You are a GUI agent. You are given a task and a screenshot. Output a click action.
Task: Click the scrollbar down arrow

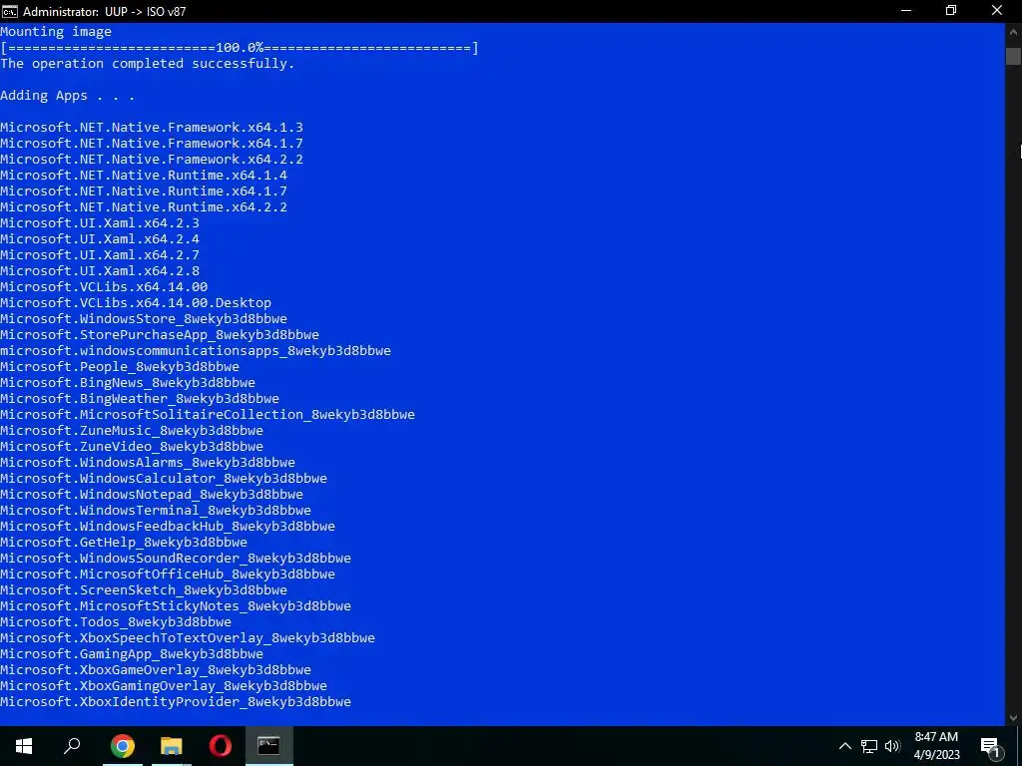(1013, 717)
